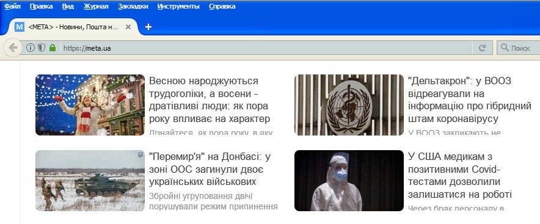View secure connection green padlock
The image size is (540, 224).
click(53, 48)
